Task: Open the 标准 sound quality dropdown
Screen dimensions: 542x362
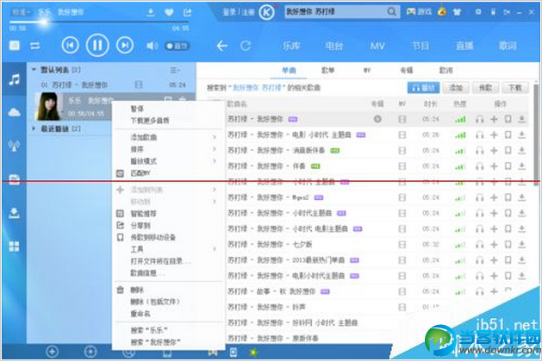Action: click(21, 12)
